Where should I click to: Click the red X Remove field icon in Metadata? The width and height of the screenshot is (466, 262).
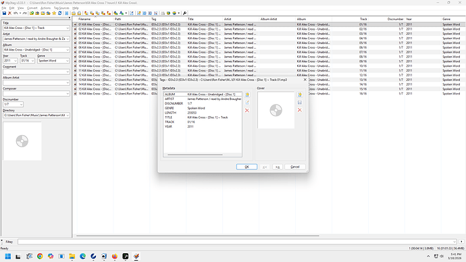click(x=247, y=111)
